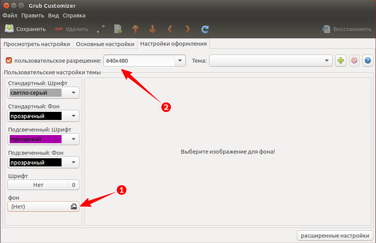Close the Grub Customizer window

coord(7,5)
